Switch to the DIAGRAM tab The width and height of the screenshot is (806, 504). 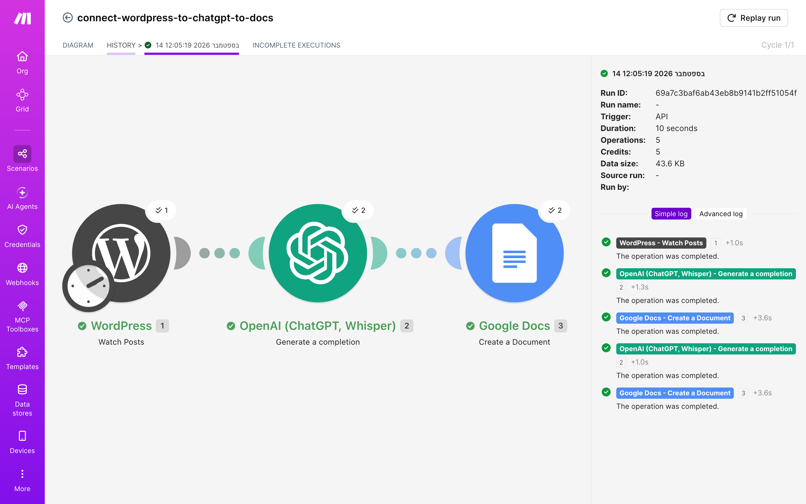(78, 45)
